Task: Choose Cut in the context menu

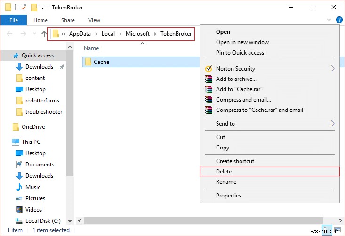Action: [270, 137]
